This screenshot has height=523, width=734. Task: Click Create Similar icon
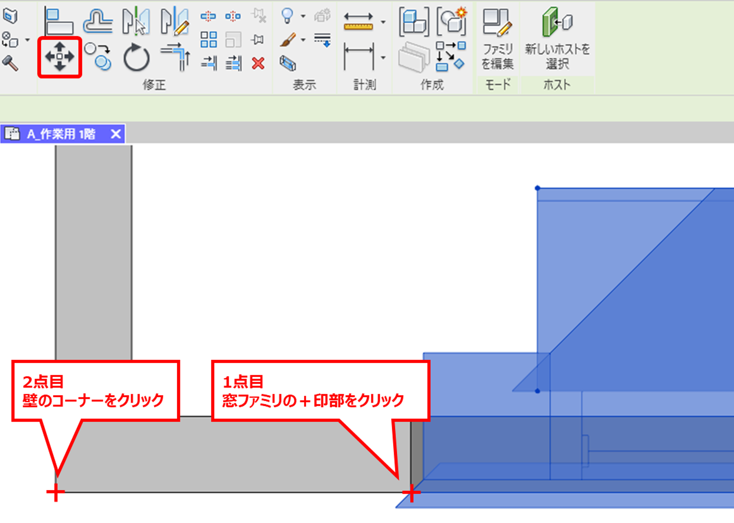tap(450, 56)
